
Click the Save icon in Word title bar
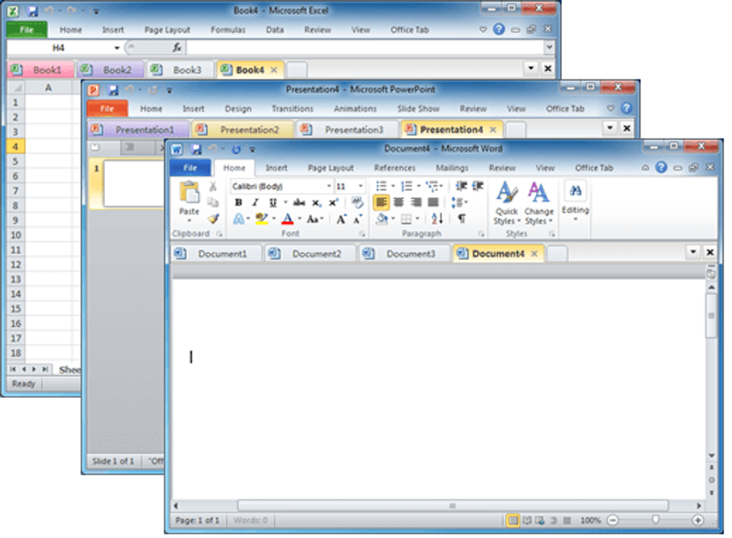click(196, 149)
